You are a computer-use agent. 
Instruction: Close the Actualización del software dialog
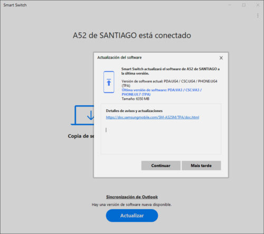tap(221, 58)
